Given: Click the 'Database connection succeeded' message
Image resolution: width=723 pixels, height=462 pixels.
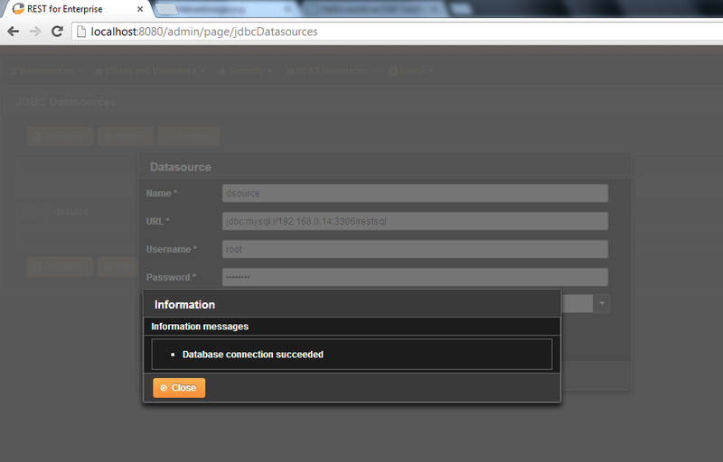Looking at the screenshot, I should coord(253,355).
